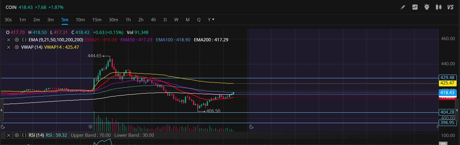Select the 2m interval
This screenshot has height=145, width=460.
[x=36, y=20]
